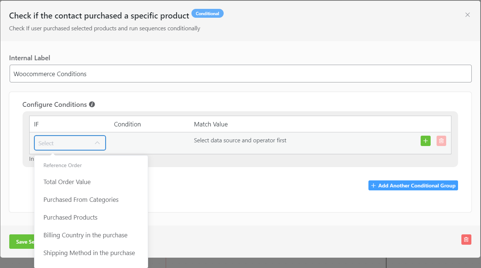This screenshot has height=268, width=481.
Task: Click Add Another Conditional Group
Action: [x=413, y=185]
